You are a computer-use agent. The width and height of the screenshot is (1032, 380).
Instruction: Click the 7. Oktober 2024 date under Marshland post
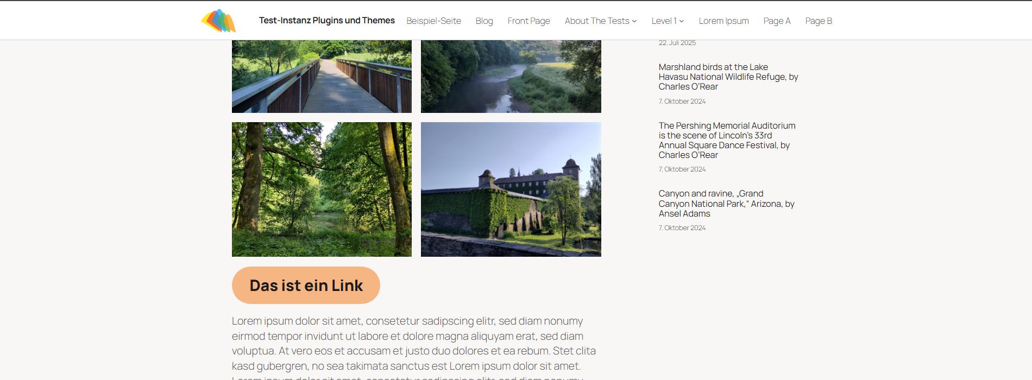(x=682, y=102)
